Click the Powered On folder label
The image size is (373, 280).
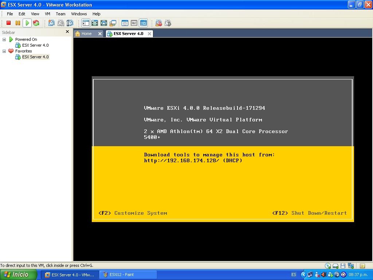[x=26, y=39]
